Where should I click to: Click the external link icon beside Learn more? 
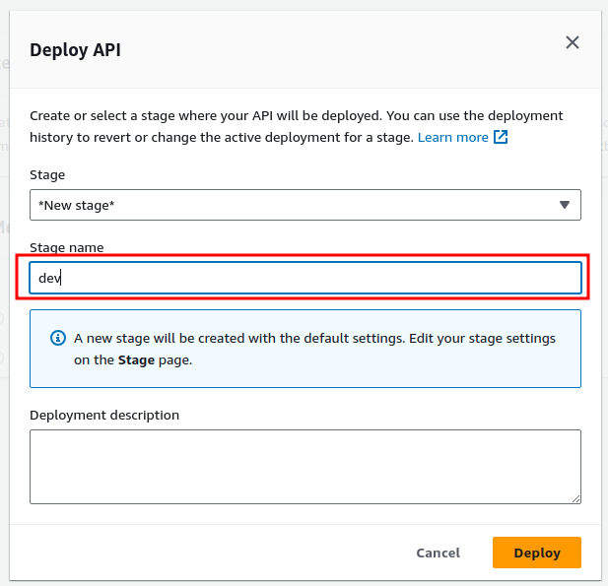pos(501,137)
